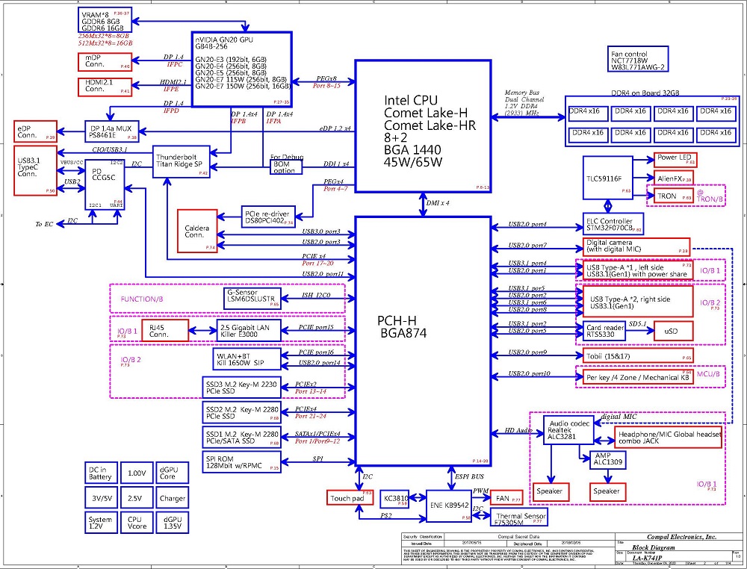Image resolution: width=747 pixels, height=569 pixels.
Task: Click the 'USB Type-A *2, right side' block
Action: (x=638, y=302)
